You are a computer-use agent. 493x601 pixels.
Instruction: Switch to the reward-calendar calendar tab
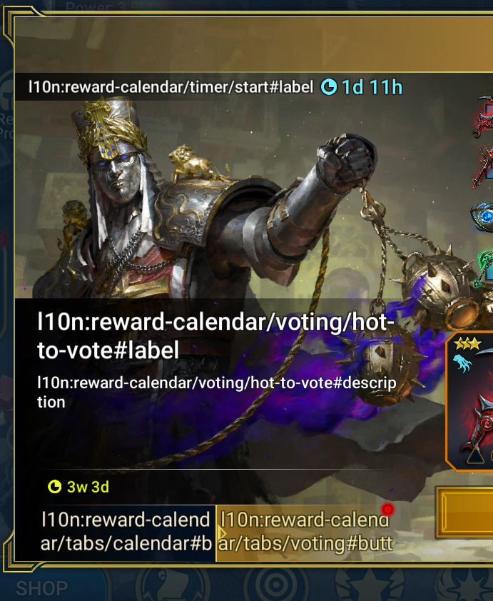coord(127,532)
